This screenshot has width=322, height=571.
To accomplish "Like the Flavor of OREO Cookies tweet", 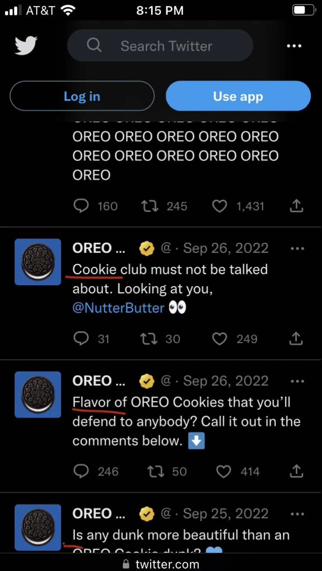I will point(223,471).
